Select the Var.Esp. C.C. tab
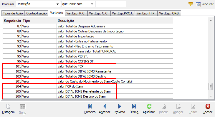The height and width of the screenshot is (117, 215). pyautogui.click(x=99, y=13)
